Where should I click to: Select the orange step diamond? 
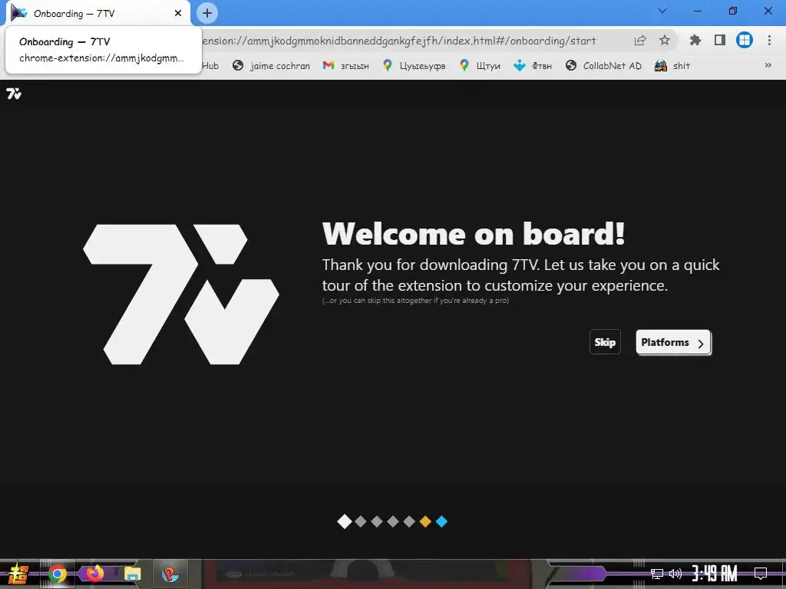tap(425, 522)
